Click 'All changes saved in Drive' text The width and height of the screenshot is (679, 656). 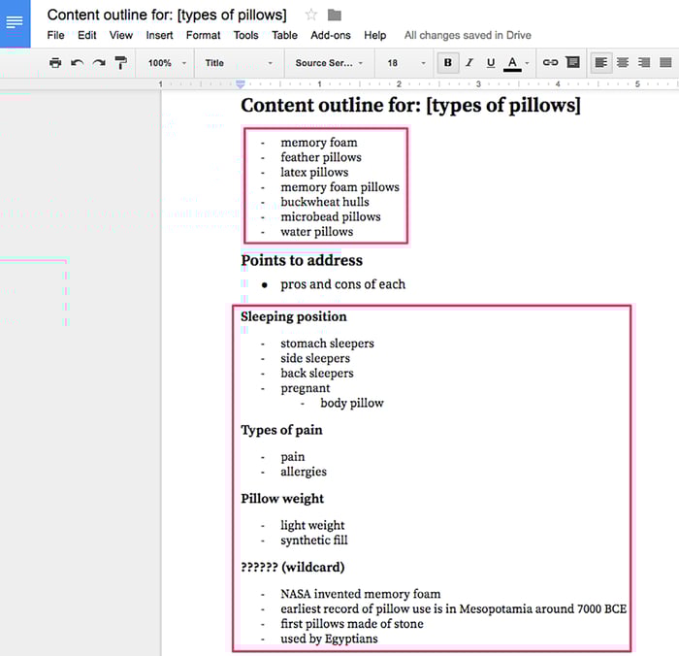(x=468, y=35)
